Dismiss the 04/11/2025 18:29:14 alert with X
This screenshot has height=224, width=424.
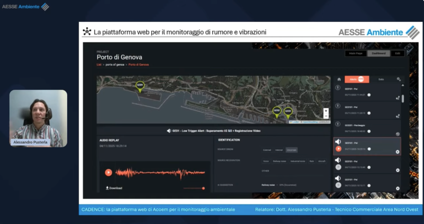tap(397, 152)
